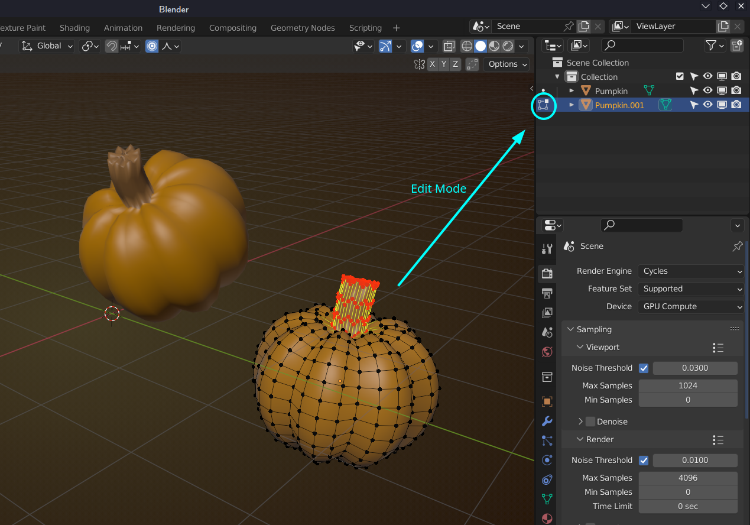Screen dimensions: 750x525
Task: Switch to Geometry Nodes workspace tab
Action: [302, 28]
